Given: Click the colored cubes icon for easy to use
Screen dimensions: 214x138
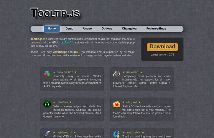Looking at the screenshot, I should pos(47,74).
